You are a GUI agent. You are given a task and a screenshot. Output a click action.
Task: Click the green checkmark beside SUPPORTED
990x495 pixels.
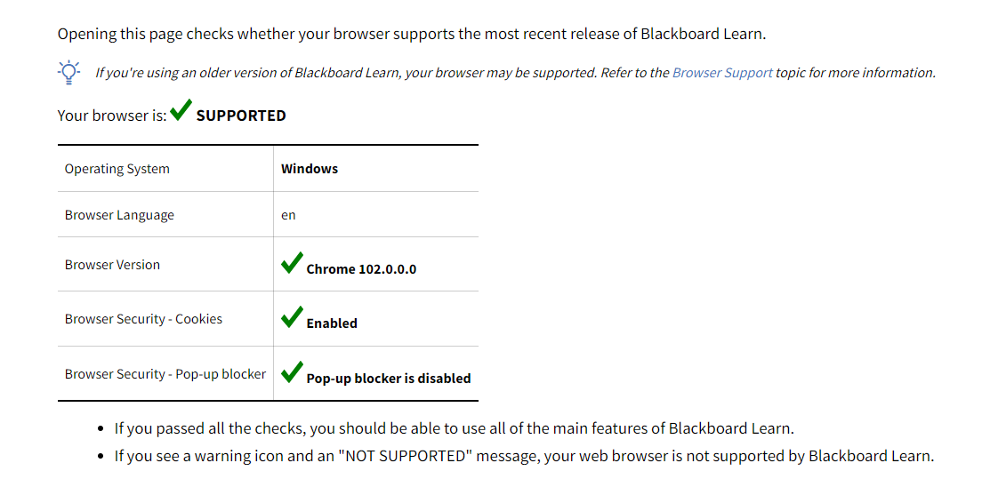point(181,110)
